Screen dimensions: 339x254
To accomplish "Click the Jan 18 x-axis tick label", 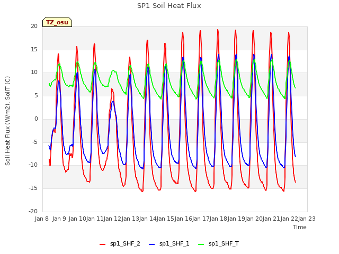I will coord(218,219).
